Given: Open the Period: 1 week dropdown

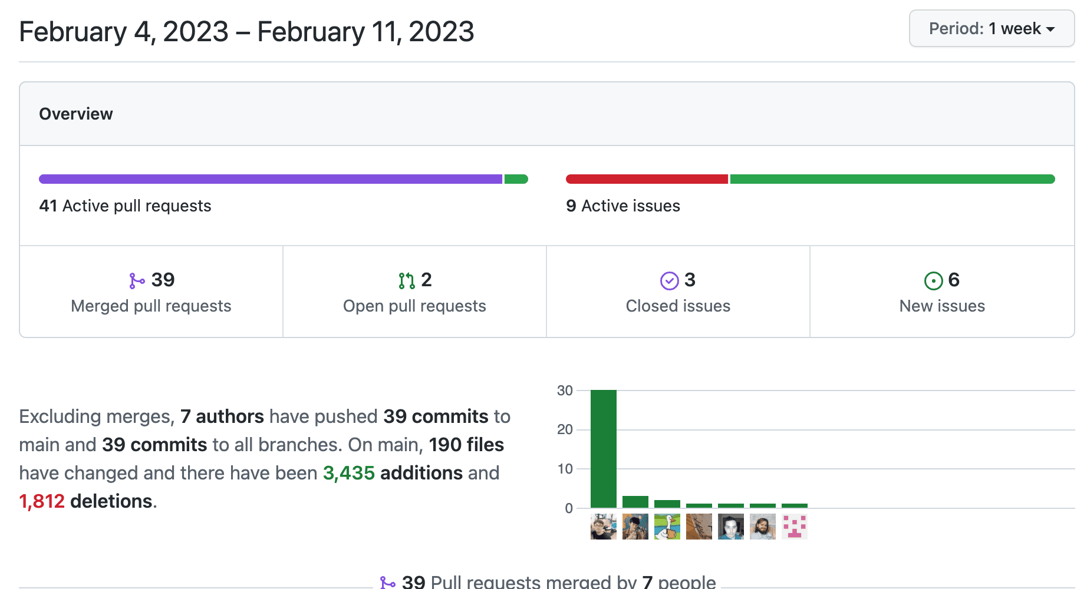Looking at the screenshot, I should click(x=992, y=29).
